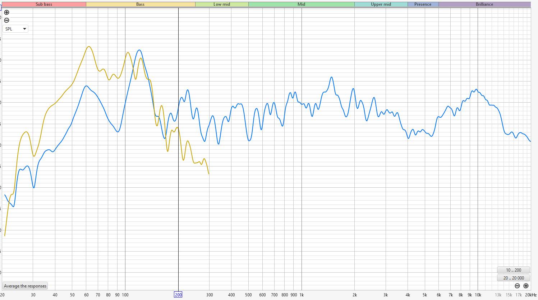
Task: Select the Sub bass band label
Action: click(44, 4)
